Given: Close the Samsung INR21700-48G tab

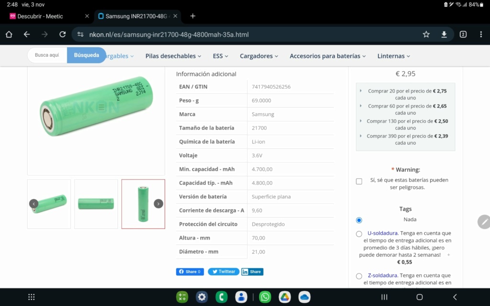Looking at the screenshot, I should click(x=175, y=16).
